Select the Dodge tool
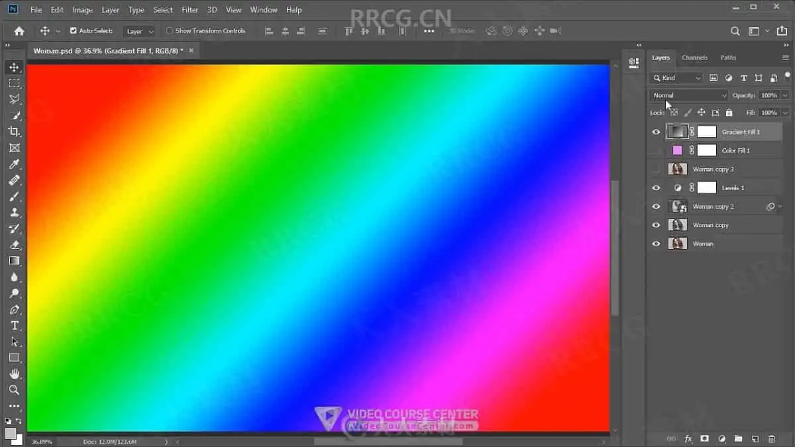 tap(15, 293)
